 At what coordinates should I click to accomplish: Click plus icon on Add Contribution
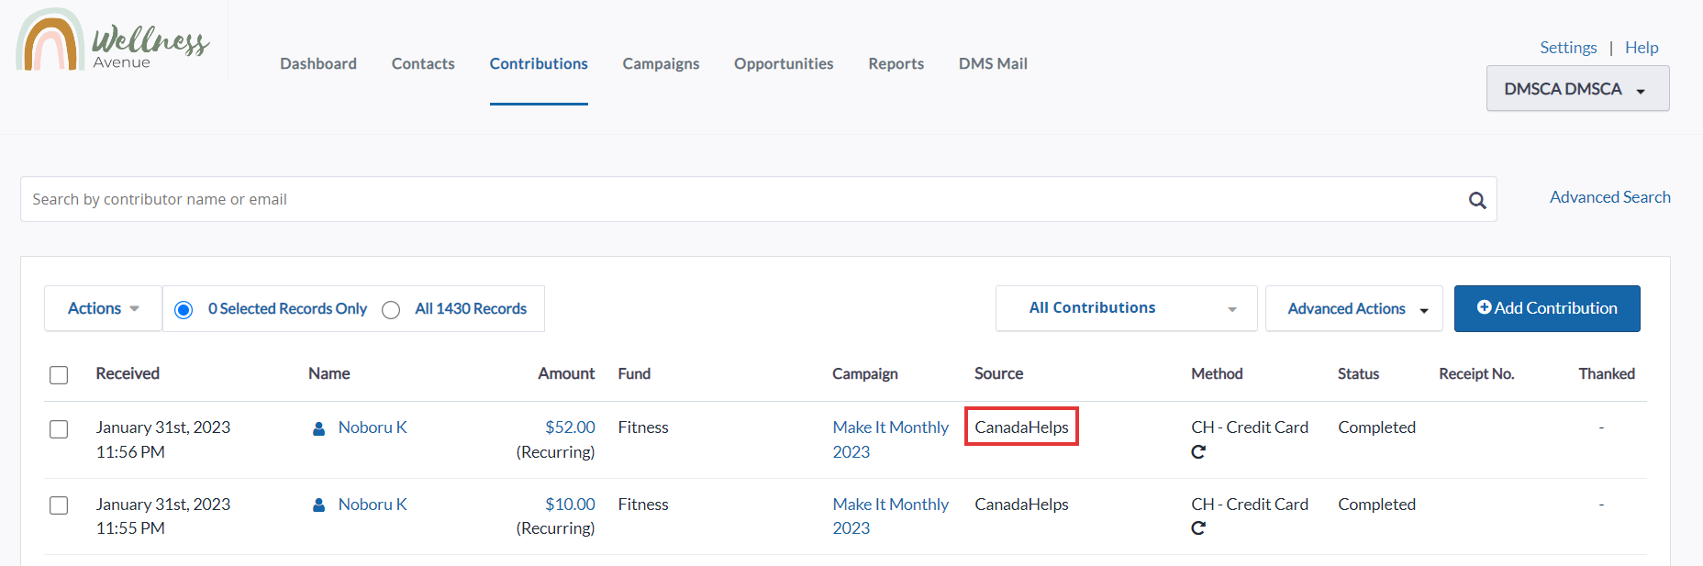pos(1484,307)
